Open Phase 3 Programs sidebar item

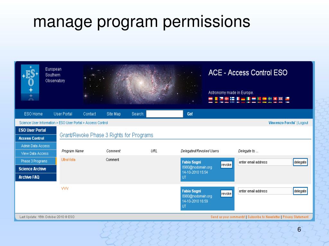pos(36,161)
